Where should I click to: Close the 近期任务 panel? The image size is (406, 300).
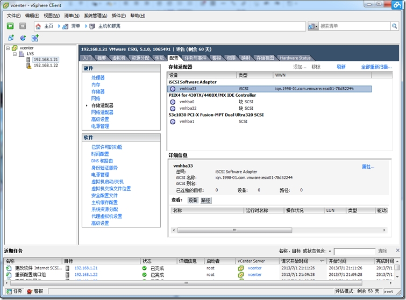click(x=398, y=251)
